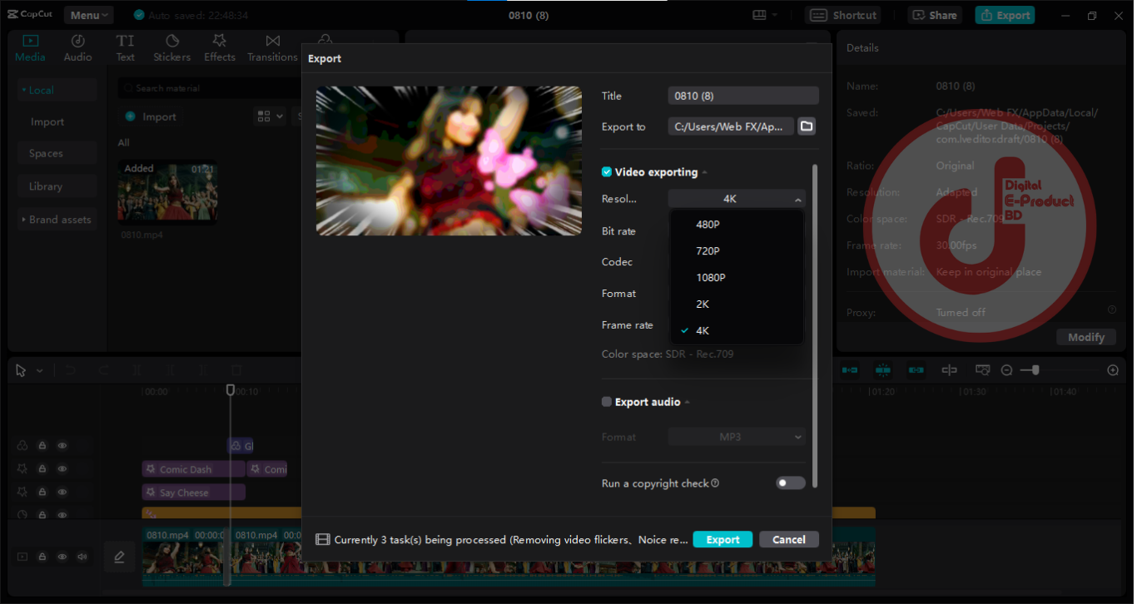
Task: Click the undo arrow in timeline toolbar
Action: click(71, 370)
